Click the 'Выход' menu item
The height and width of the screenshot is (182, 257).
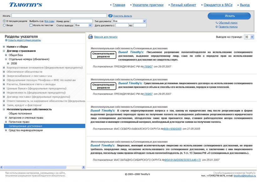point(245,5)
